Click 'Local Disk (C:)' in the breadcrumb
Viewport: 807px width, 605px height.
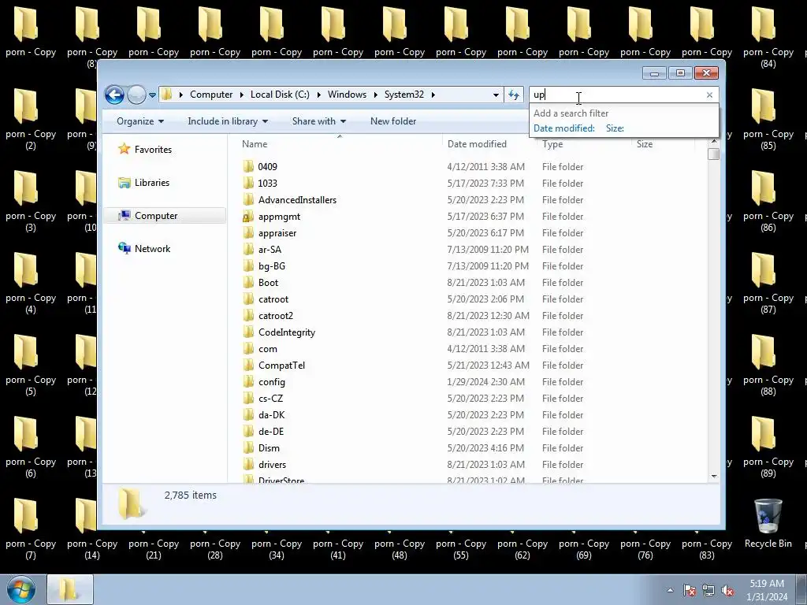click(x=280, y=95)
